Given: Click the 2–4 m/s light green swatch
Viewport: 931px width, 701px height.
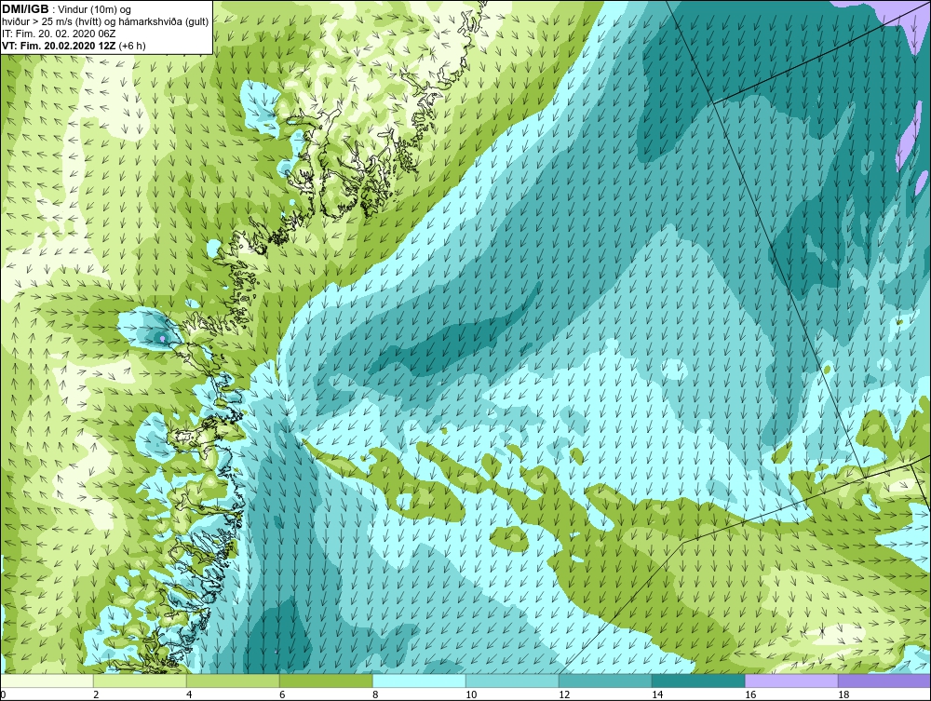Looking at the screenshot, I should point(140,681).
